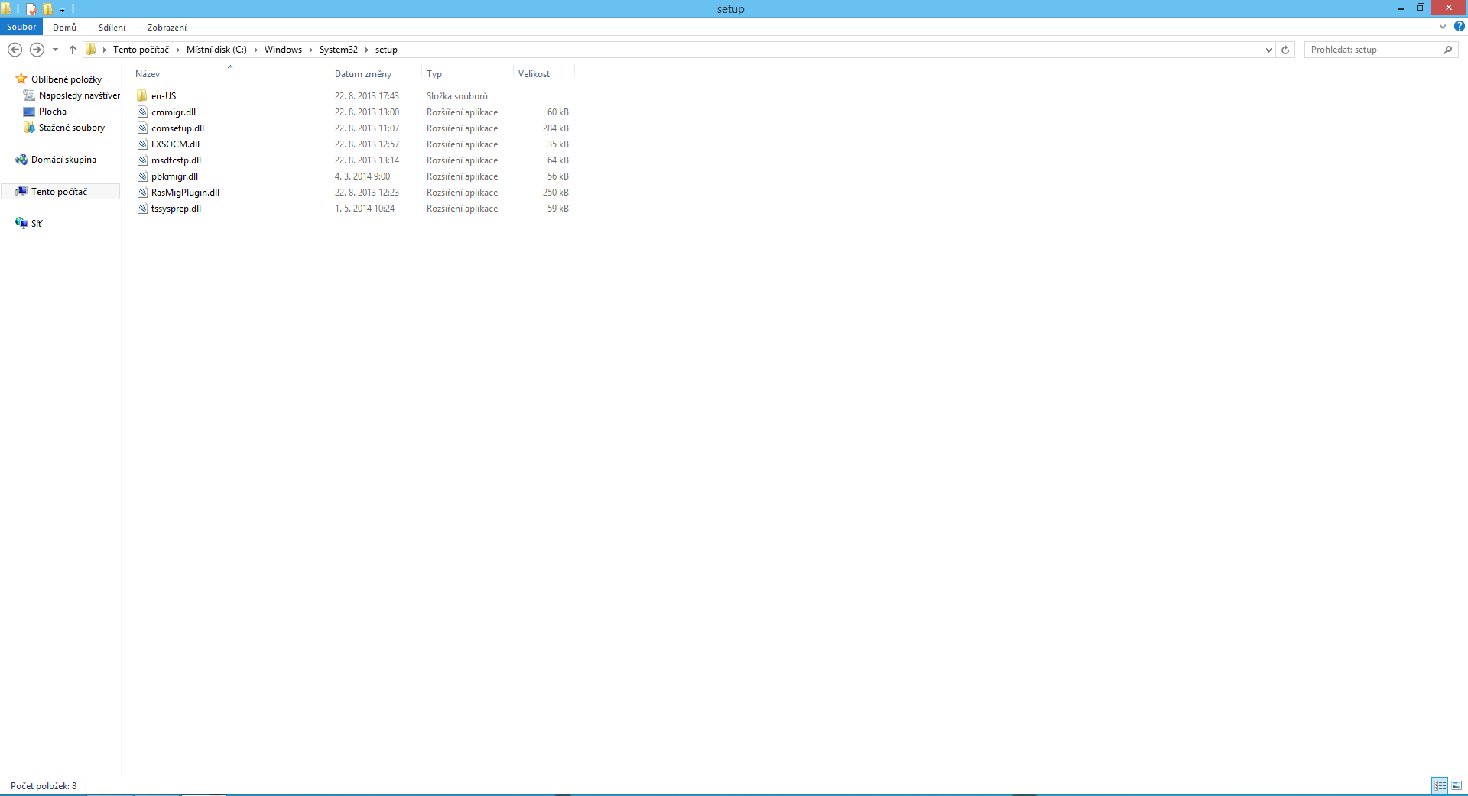Viewport: 1468px width, 796px height.
Task: Switch to Details view in status bar
Action: 1440,785
